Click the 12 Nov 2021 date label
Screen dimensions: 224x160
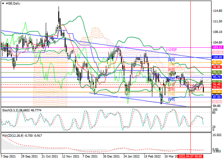coord(71,156)
